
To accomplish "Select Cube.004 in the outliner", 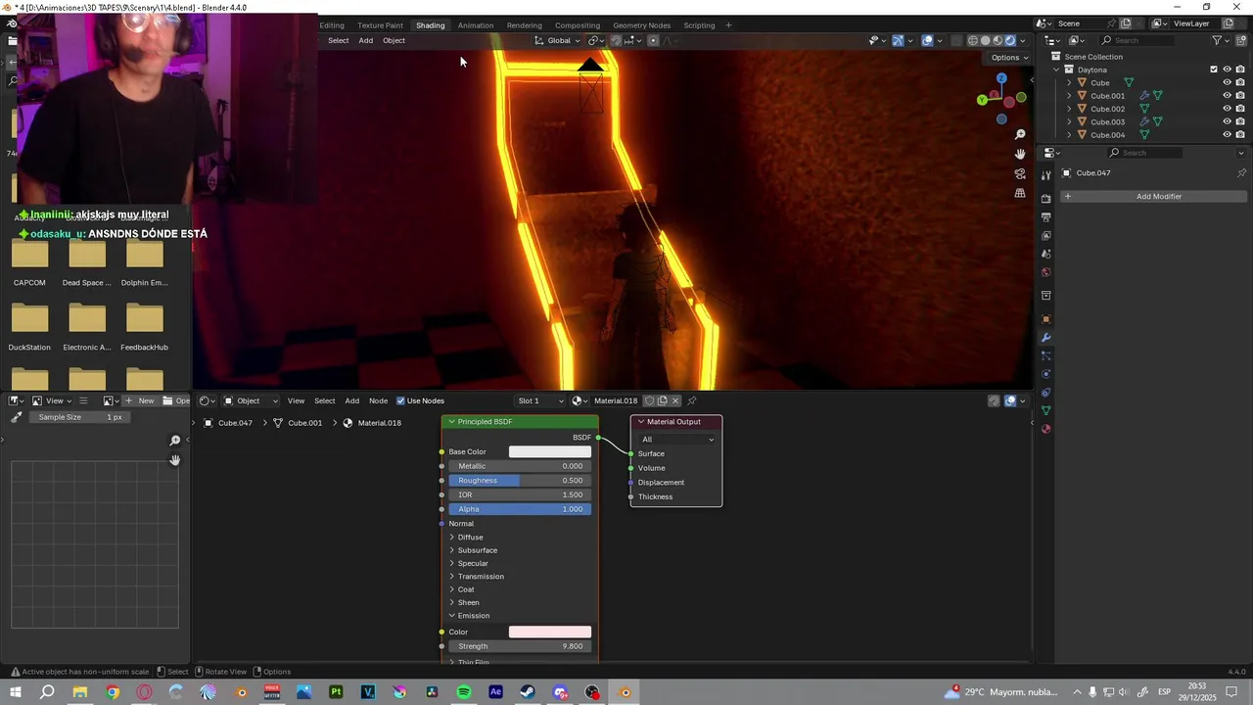I will click(x=1107, y=134).
